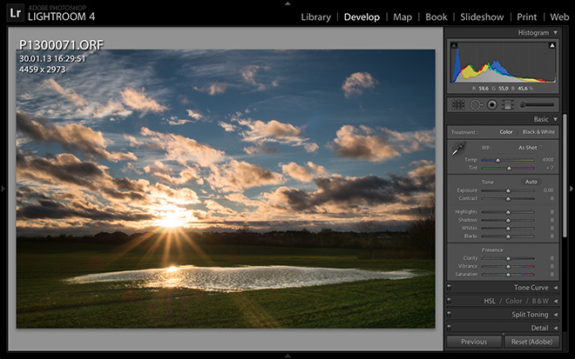Toggle the Tone Curve panel switch
This screenshot has width=575, height=359.
[449, 288]
